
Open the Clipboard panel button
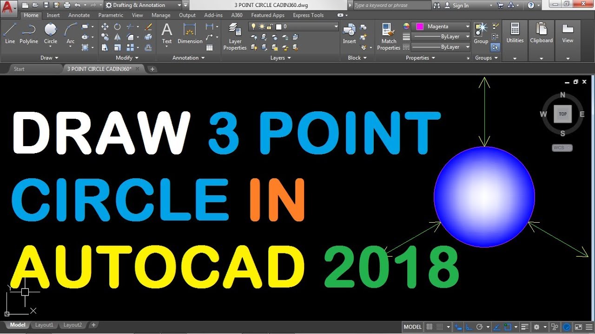(541, 41)
